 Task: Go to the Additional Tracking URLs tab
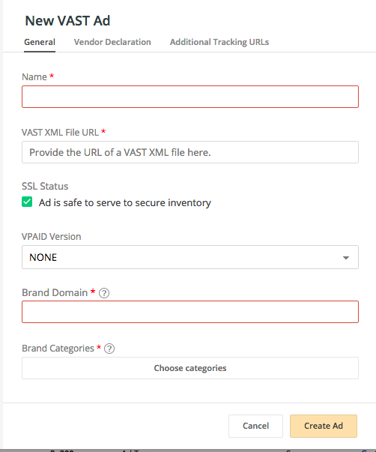pos(219,42)
